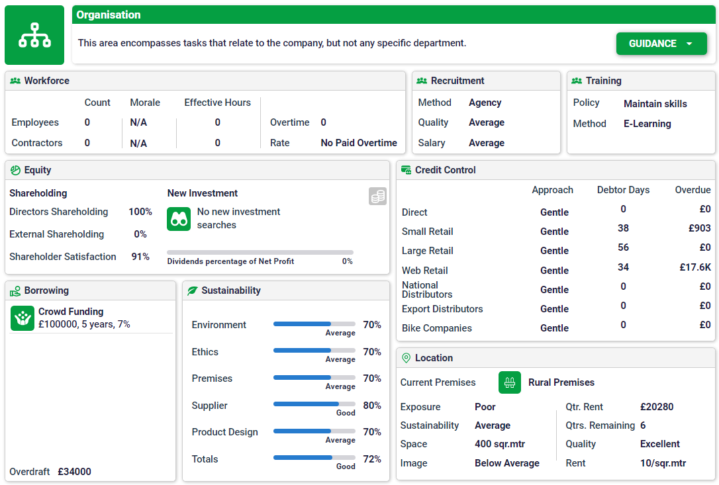Click the recruitment Quality Average value
This screenshot has width=719, height=485.
487,122
